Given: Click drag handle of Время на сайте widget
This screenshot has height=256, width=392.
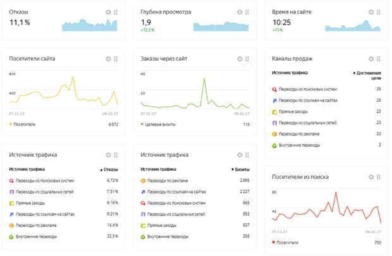Looking at the screenshot, I should coord(379,12).
